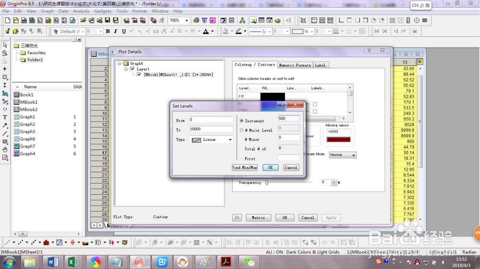Click Cancel in Set Levels dialog
This screenshot has width=480, height=269.
(291, 168)
